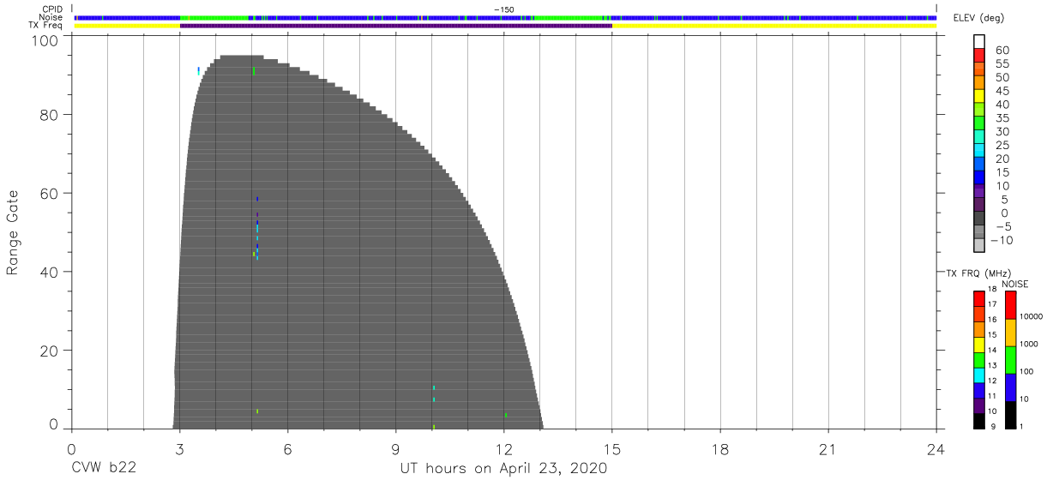Click the '-150' CPID value at top
Viewport: 1053px width, 486px height.
pyautogui.click(x=503, y=9)
